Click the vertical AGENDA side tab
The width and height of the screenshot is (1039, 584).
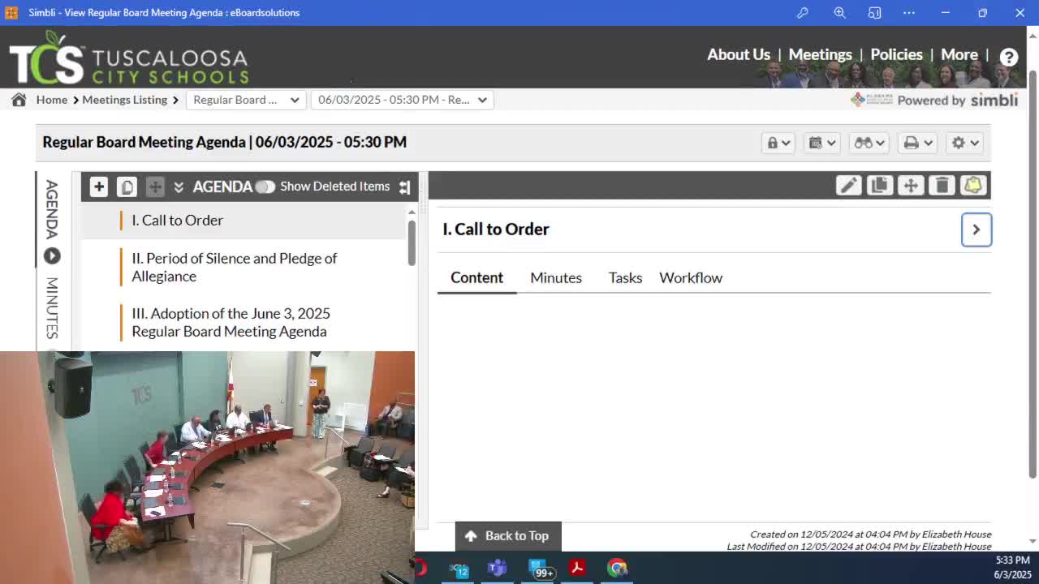pos(52,209)
